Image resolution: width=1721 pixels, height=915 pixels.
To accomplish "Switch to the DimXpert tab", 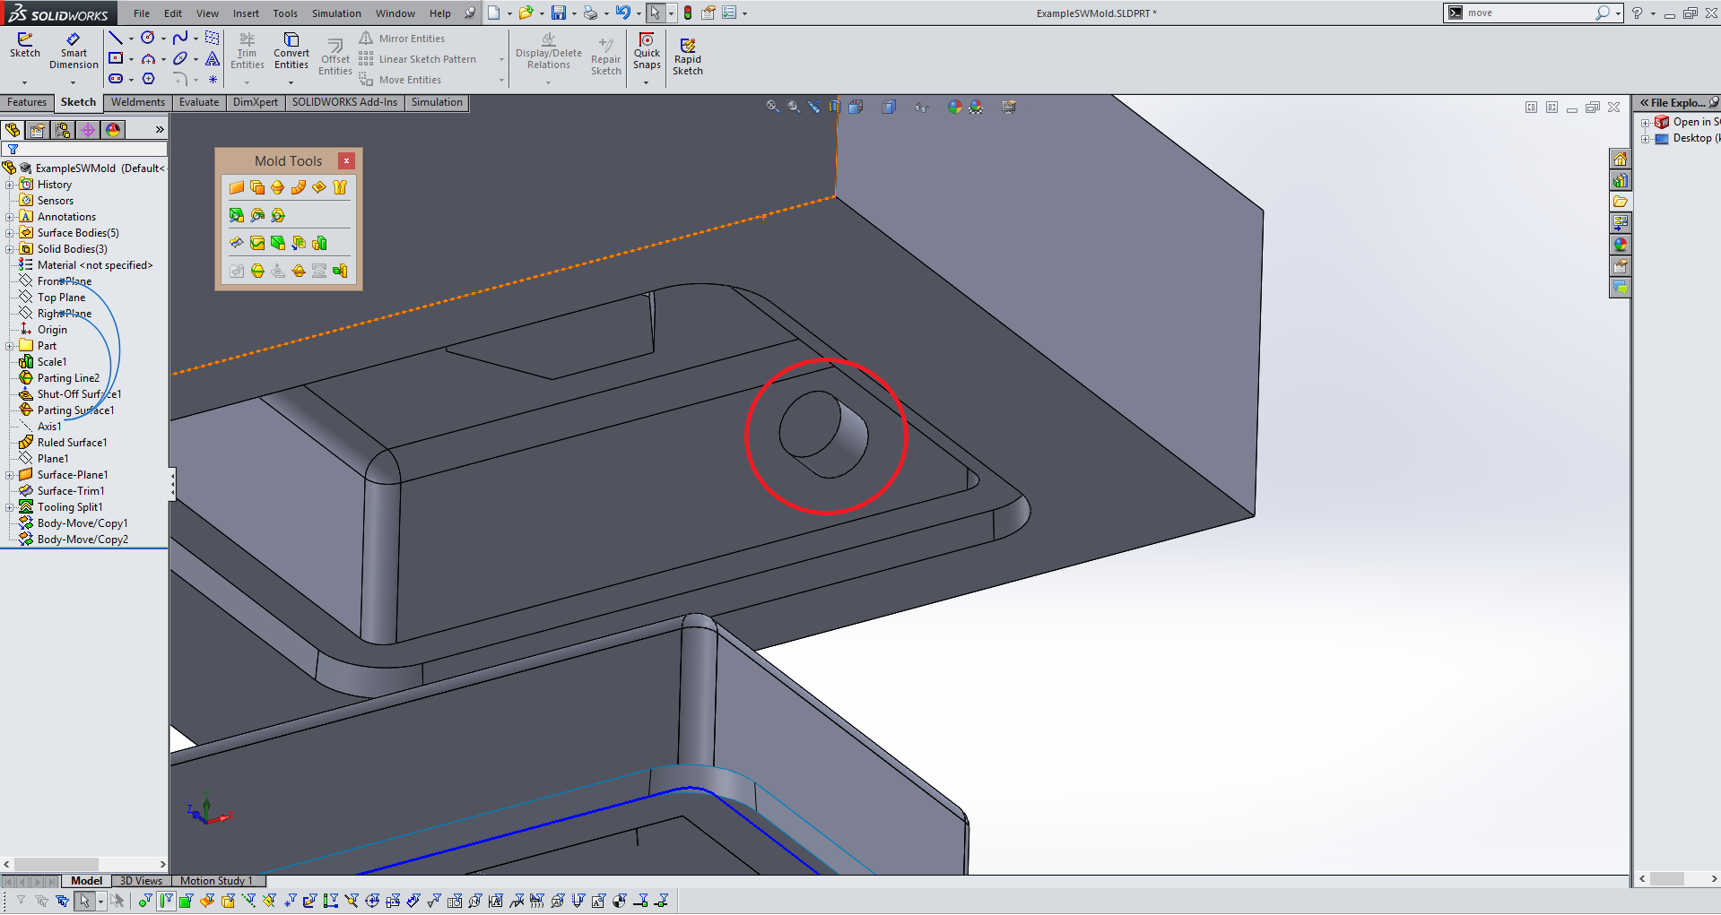I will pyautogui.click(x=256, y=102).
